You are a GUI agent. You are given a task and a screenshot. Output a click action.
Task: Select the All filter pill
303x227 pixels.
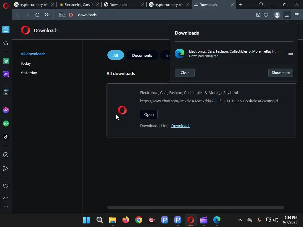click(116, 55)
